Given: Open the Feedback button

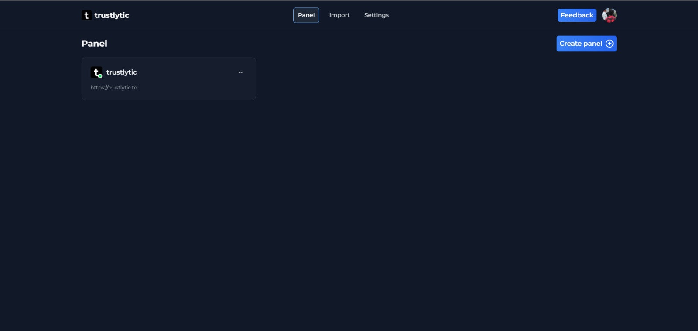Looking at the screenshot, I should [x=577, y=15].
